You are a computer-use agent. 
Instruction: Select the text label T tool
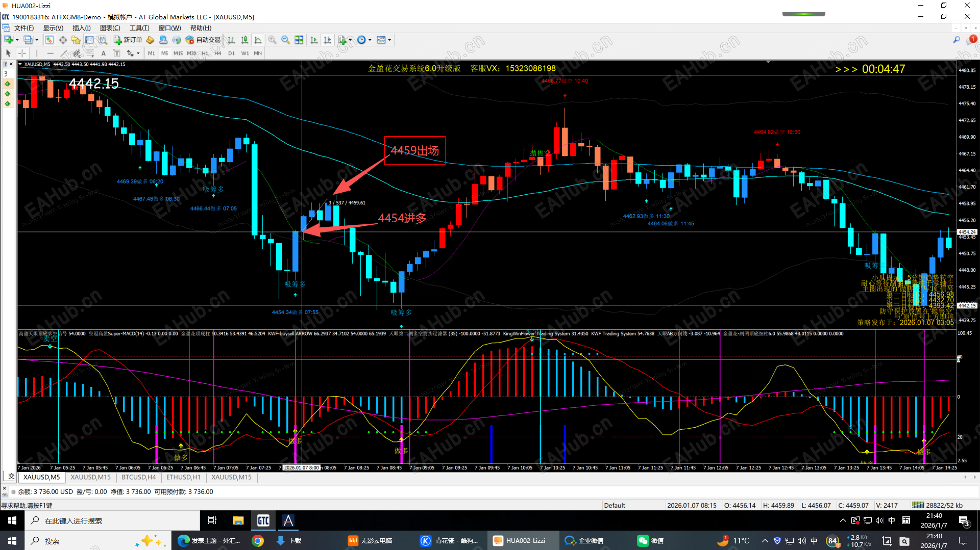(116, 53)
